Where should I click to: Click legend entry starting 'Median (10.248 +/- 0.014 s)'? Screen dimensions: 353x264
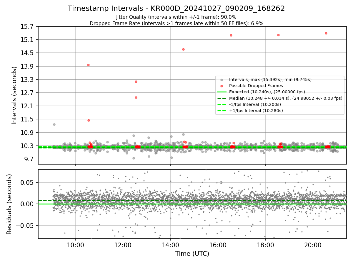point(286,98)
